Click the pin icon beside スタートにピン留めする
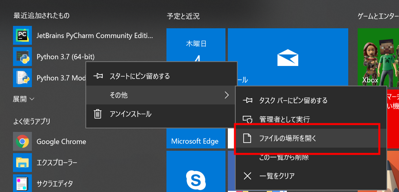Image resolution: width=399 pixels, height=192 pixels. [x=98, y=76]
